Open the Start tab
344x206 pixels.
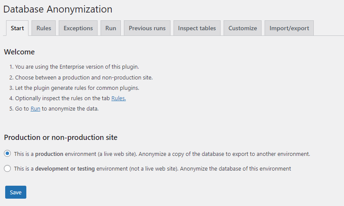(17, 28)
